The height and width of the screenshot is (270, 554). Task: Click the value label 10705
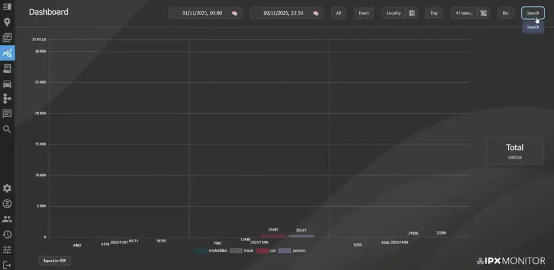tap(161, 241)
